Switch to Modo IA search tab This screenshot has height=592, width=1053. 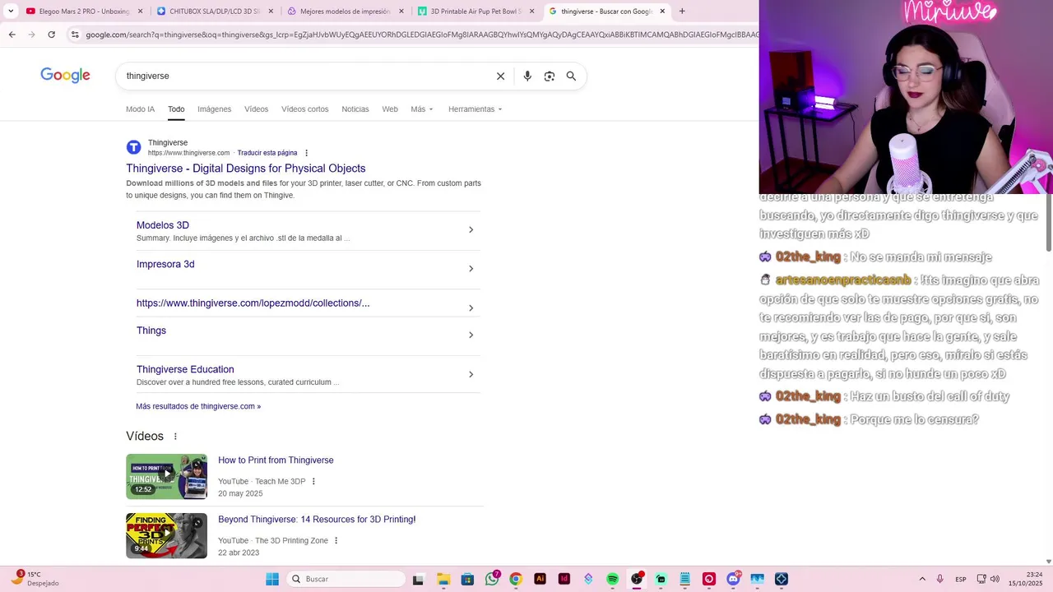[x=140, y=109]
